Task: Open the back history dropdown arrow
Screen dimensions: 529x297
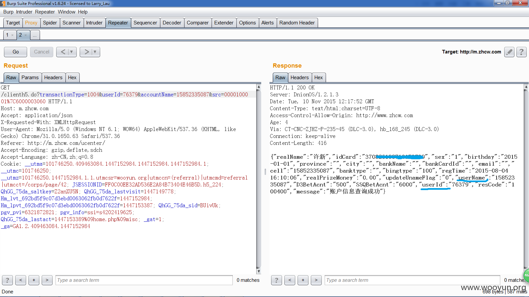Action: coord(71,52)
